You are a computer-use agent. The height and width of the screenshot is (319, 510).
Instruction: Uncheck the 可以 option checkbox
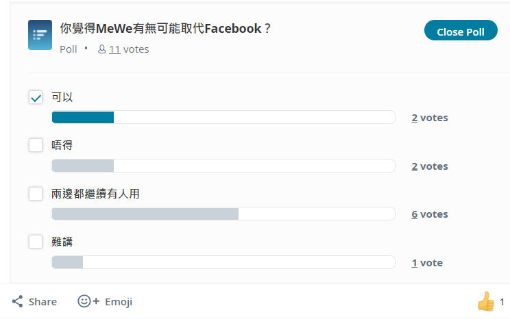36,97
